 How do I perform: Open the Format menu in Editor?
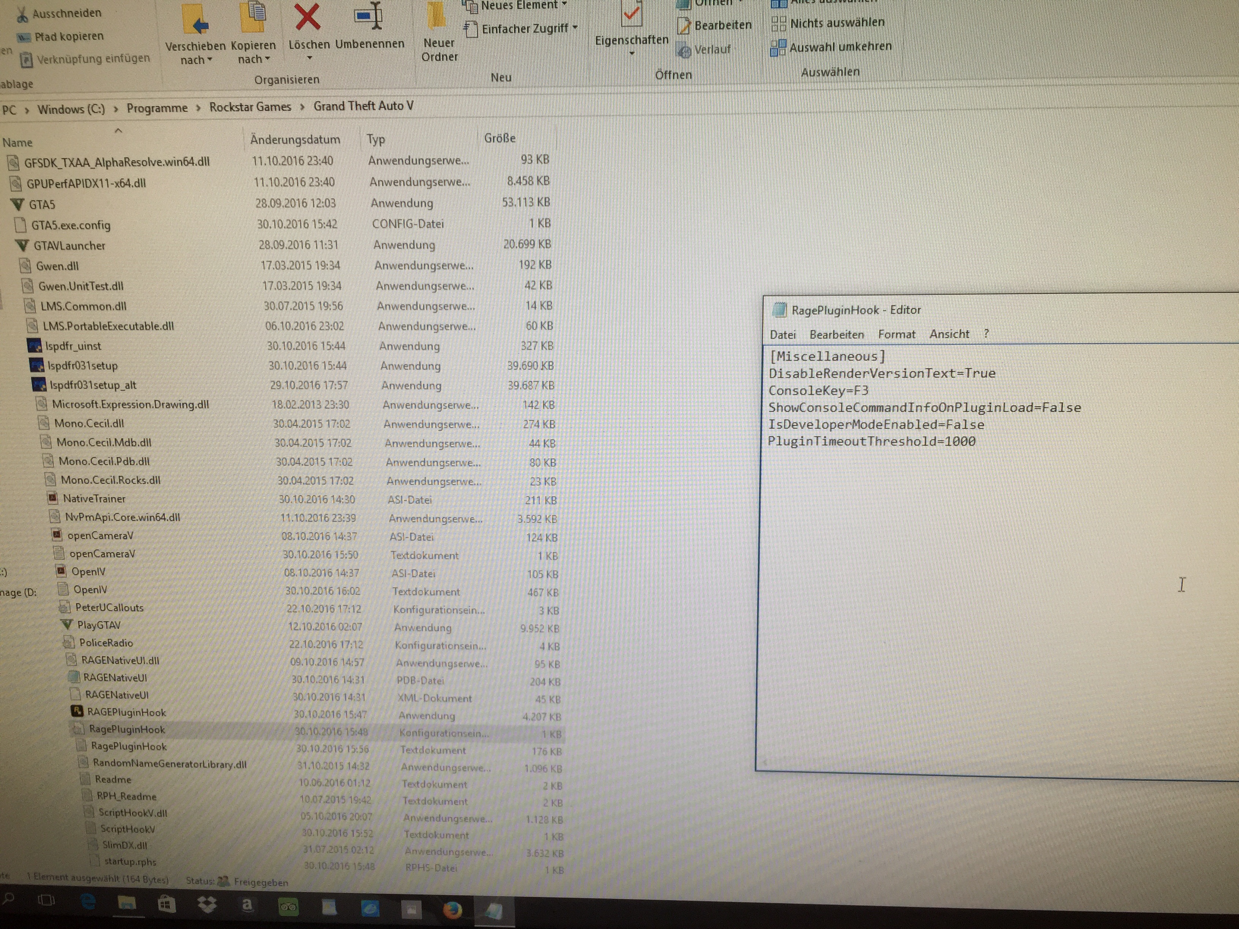pos(896,334)
